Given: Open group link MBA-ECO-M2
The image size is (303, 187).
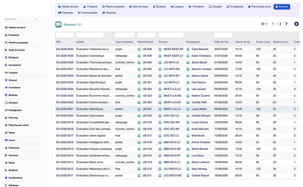Looking at the screenshot, I should coord(172,149).
